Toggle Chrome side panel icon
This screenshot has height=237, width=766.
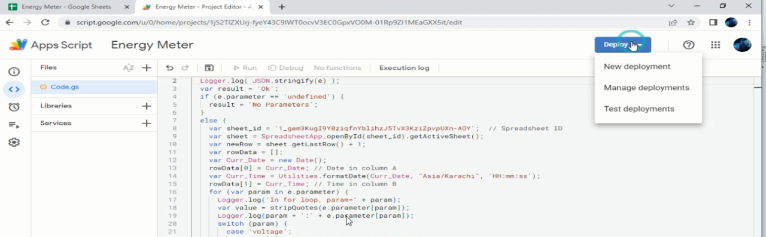click(714, 22)
